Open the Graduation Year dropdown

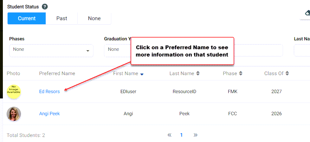point(117,50)
